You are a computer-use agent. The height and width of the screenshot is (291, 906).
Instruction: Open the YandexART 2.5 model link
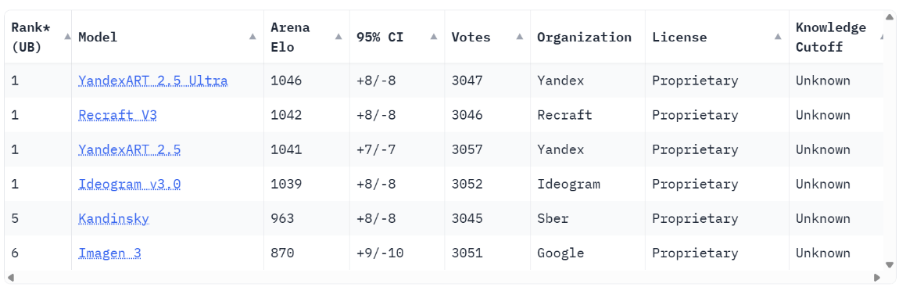click(130, 150)
